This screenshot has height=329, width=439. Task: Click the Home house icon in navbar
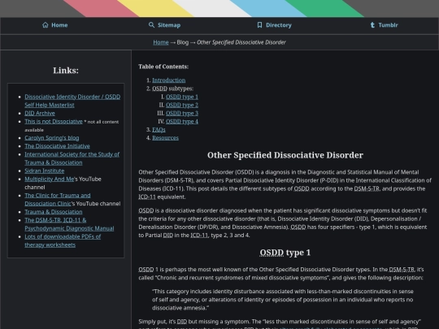pos(45,25)
